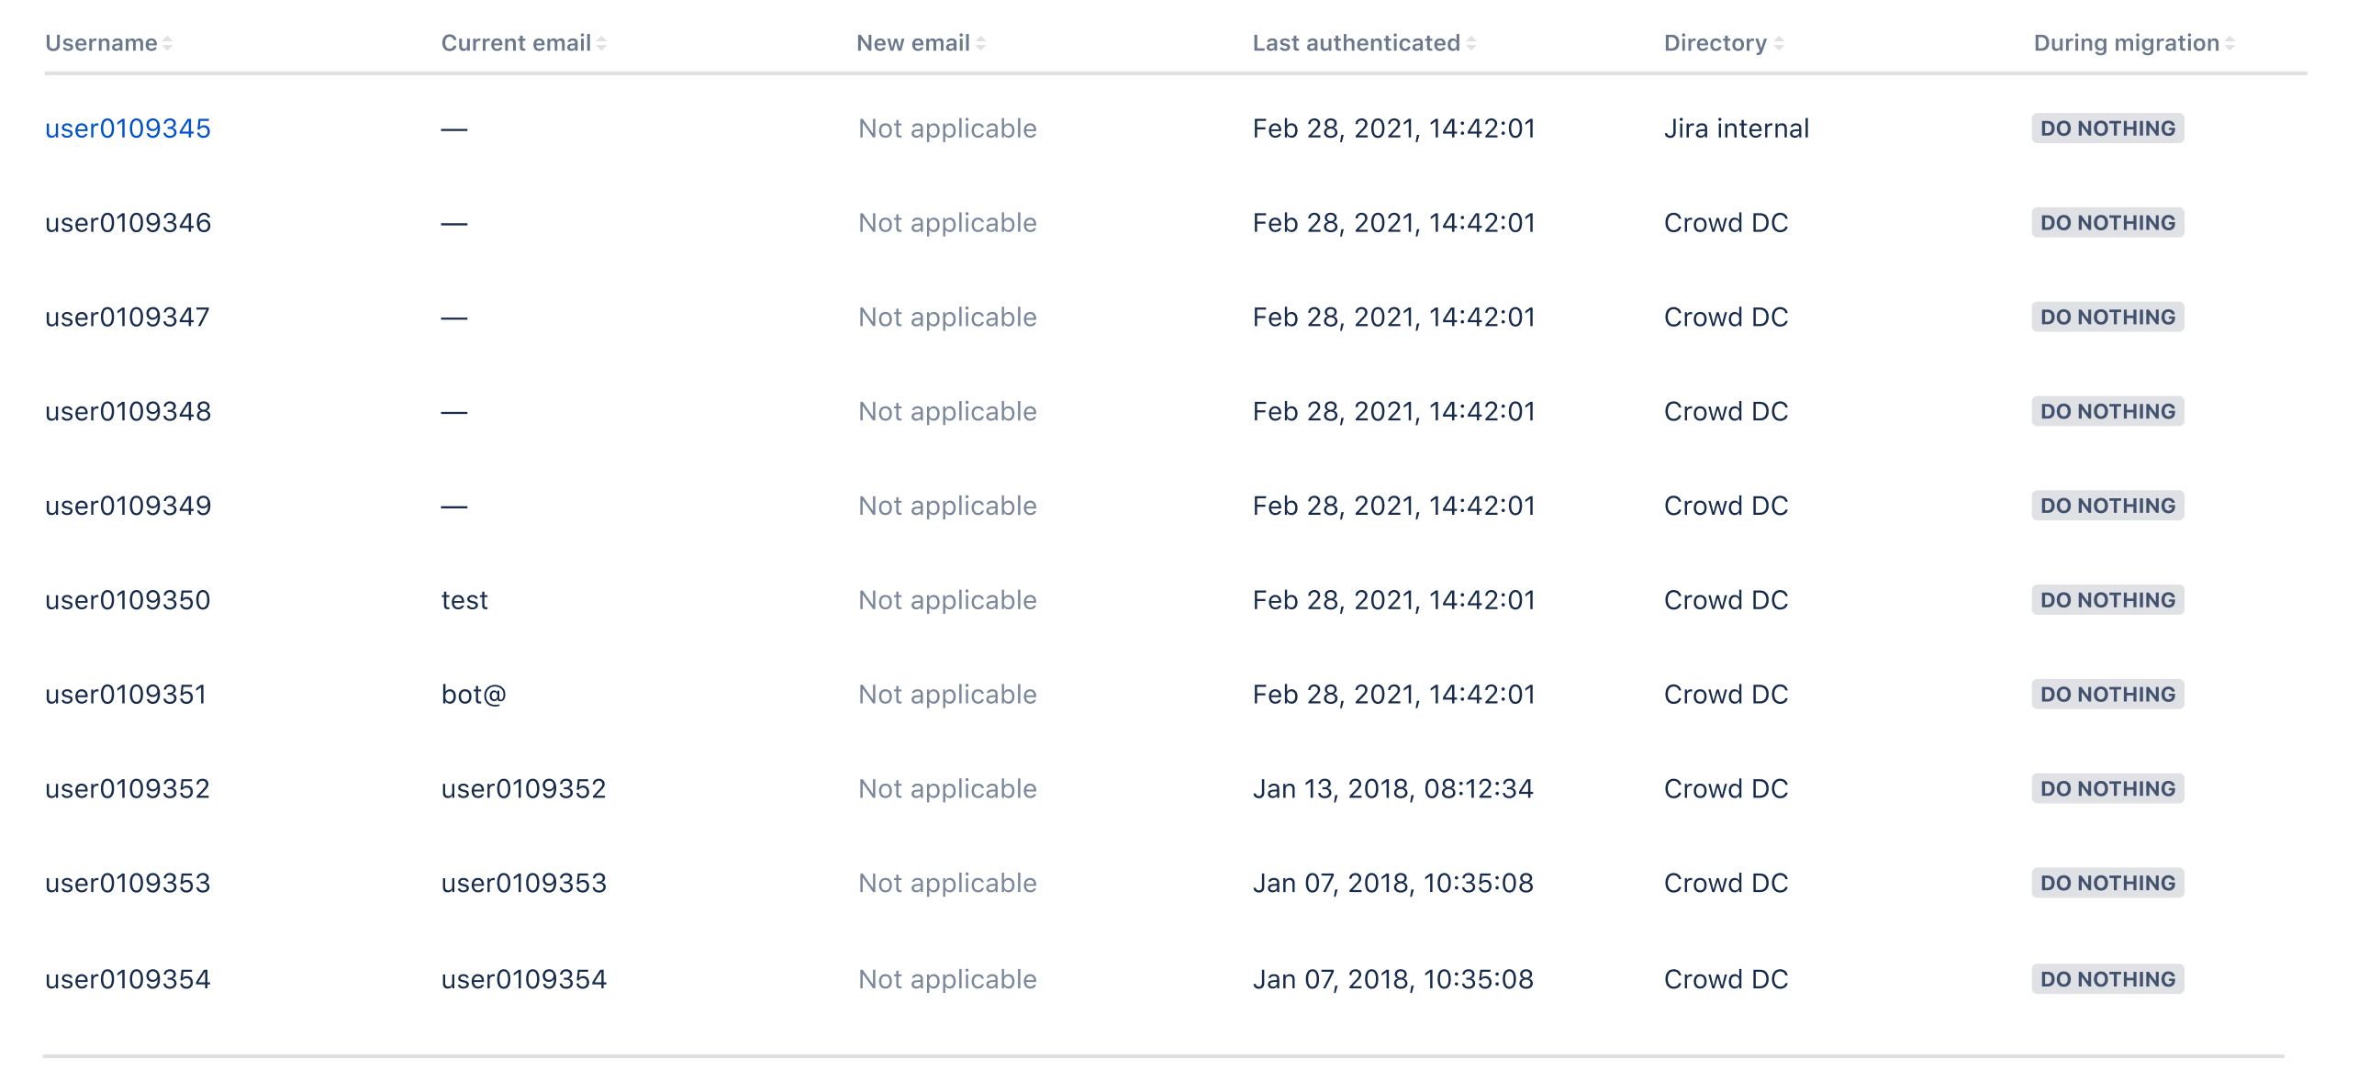
Task: Click the Username column sort icon
Action: (x=167, y=42)
